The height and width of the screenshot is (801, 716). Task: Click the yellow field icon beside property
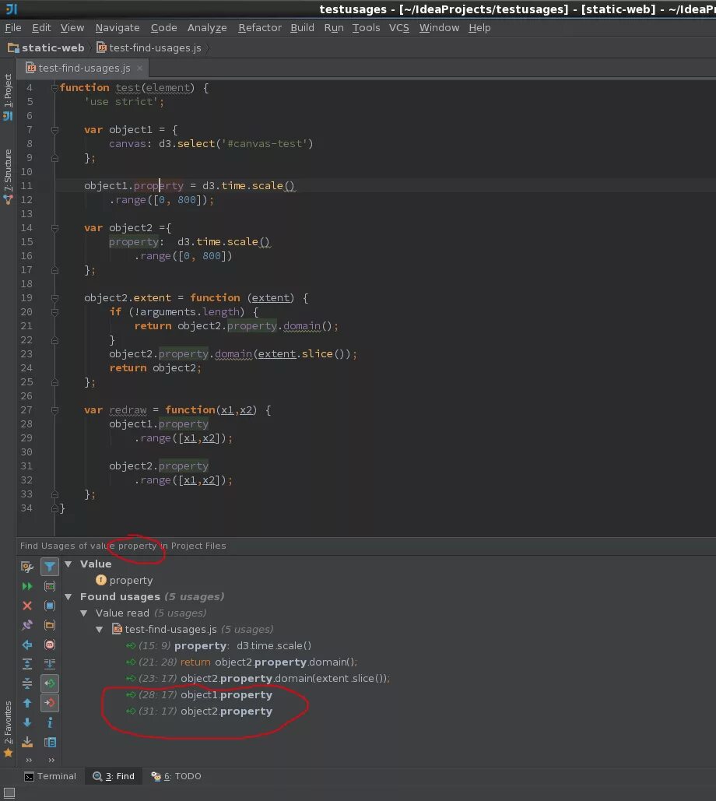[x=101, y=580]
